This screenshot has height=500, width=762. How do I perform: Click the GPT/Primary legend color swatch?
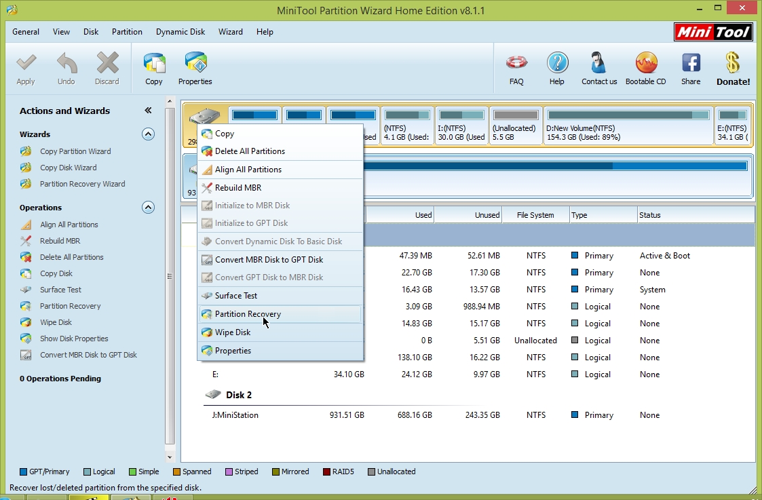tap(24, 472)
